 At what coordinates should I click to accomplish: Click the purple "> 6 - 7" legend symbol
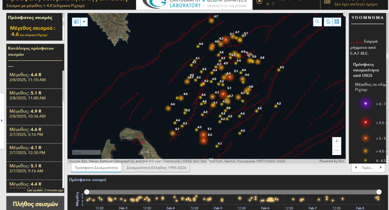pyautogui.click(x=365, y=103)
